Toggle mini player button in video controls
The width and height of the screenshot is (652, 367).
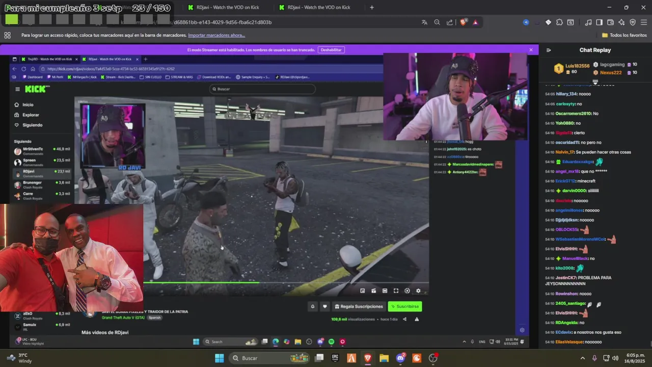(x=362, y=291)
